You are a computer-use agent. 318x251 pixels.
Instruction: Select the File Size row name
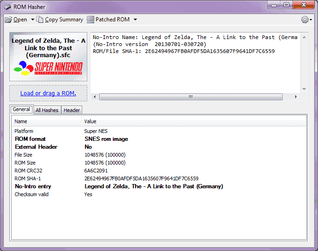(x=23, y=155)
